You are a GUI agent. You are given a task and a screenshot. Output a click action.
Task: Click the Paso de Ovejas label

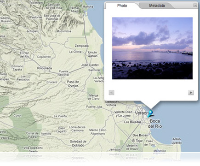(73, 84)
